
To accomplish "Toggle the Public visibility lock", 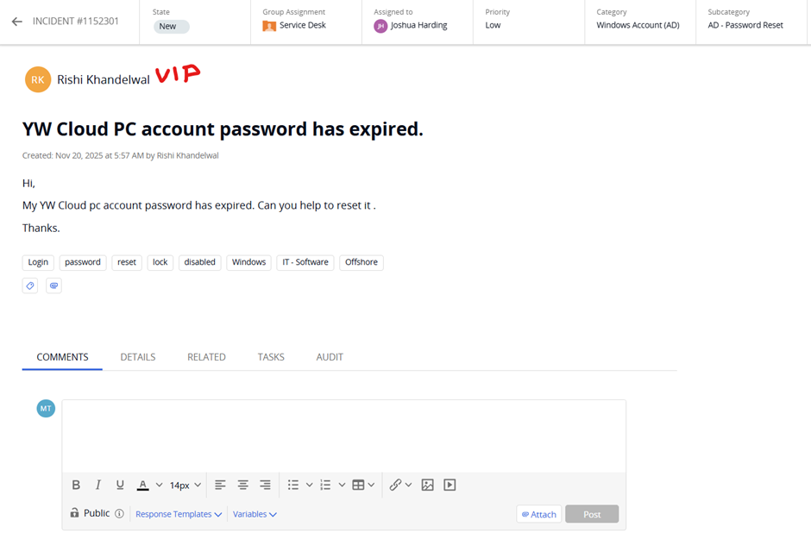I will click(x=74, y=512).
